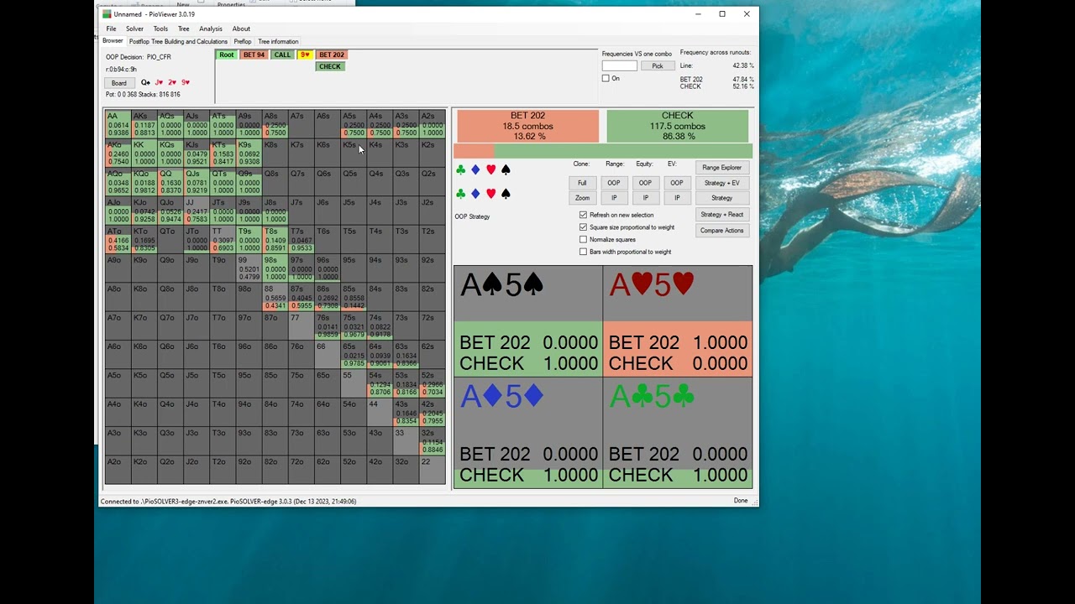Open the Tree information tab
1075x604 pixels.
(278, 41)
